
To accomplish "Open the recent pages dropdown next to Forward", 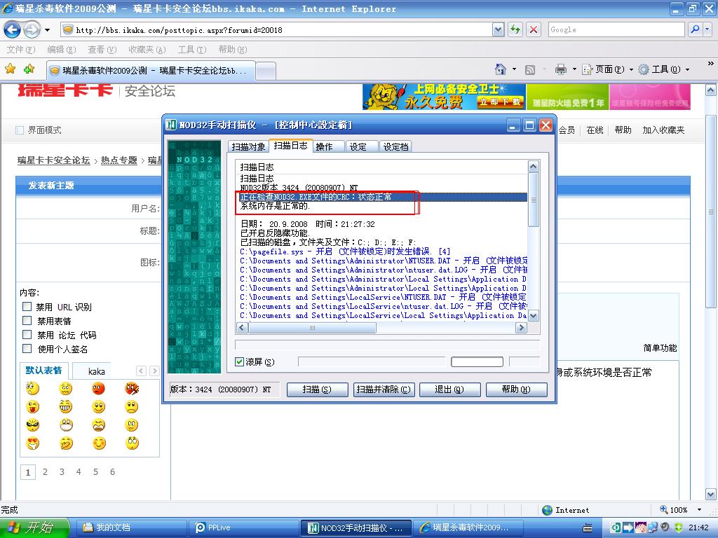I will point(47,30).
